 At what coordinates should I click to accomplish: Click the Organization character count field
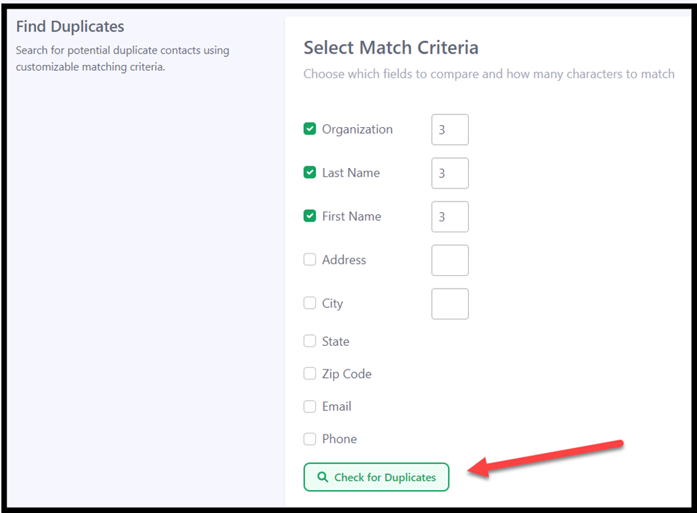(x=450, y=130)
